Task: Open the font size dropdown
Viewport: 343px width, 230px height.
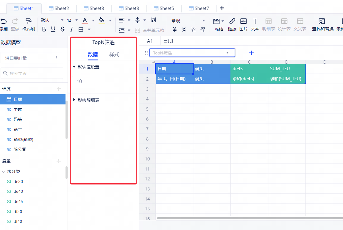Action: 77,20
